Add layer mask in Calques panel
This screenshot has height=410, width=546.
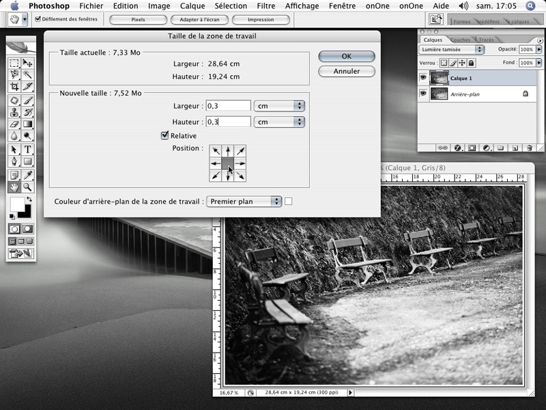coord(472,148)
